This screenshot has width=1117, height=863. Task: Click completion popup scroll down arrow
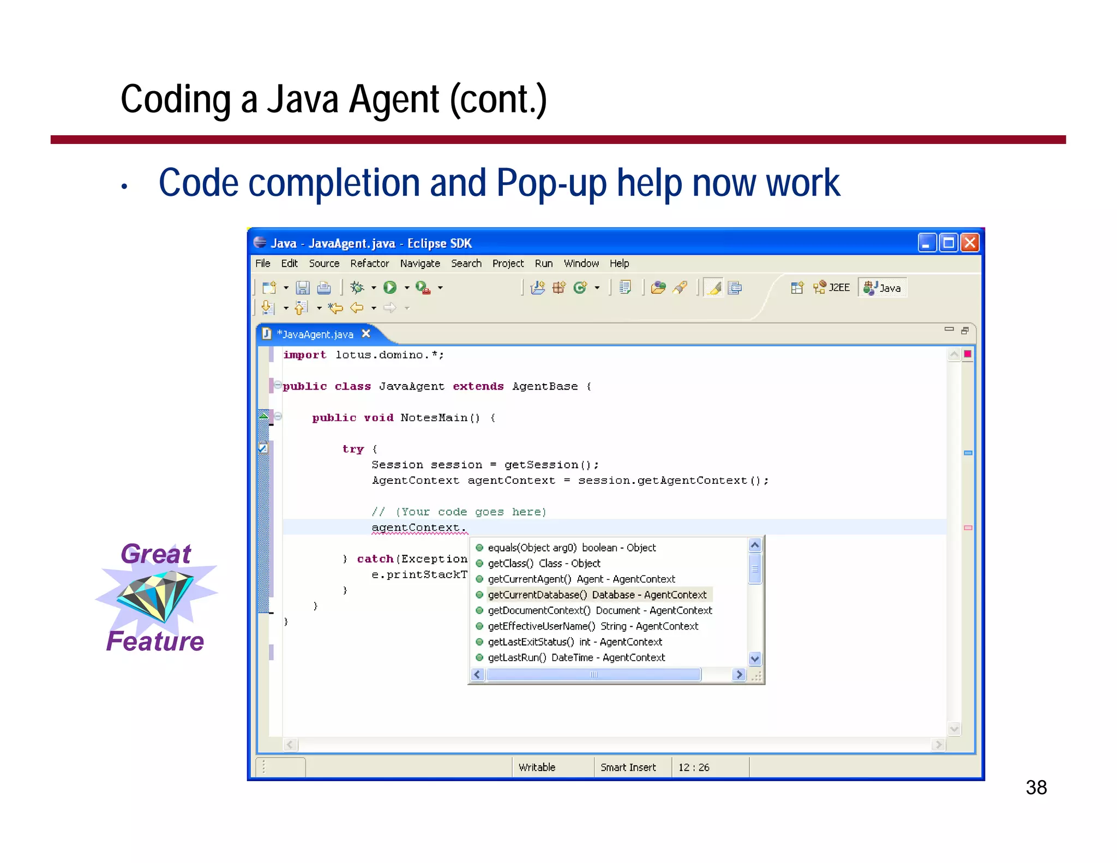[x=755, y=658]
